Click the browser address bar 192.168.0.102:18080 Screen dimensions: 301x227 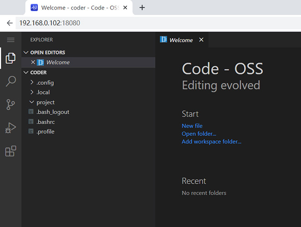point(158,23)
